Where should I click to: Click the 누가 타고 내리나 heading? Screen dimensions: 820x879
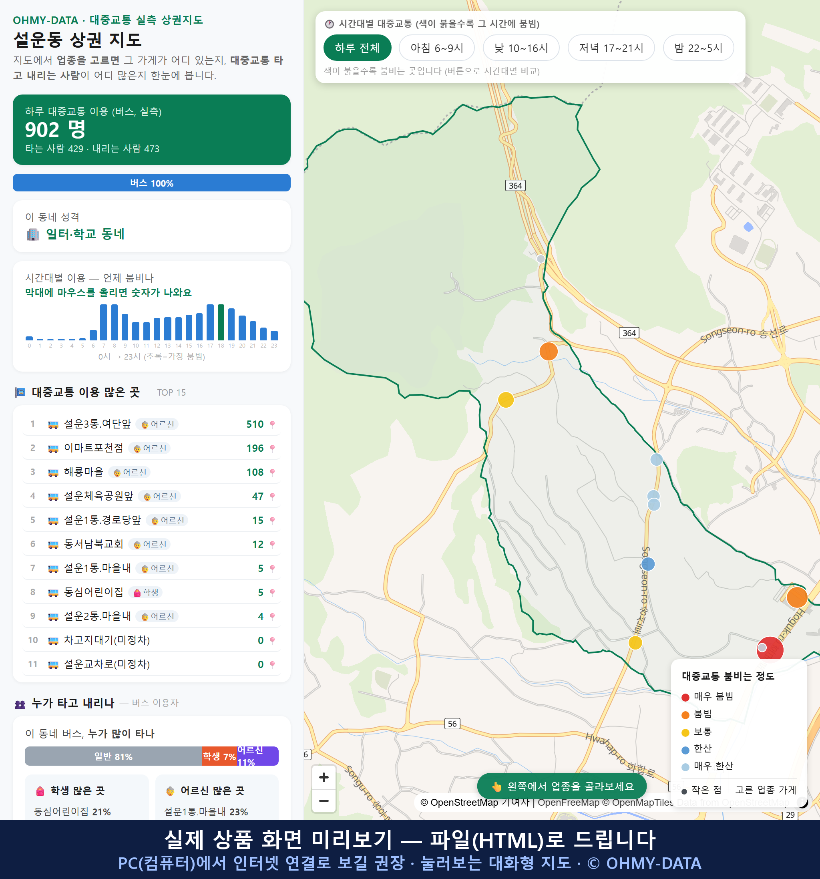point(73,703)
